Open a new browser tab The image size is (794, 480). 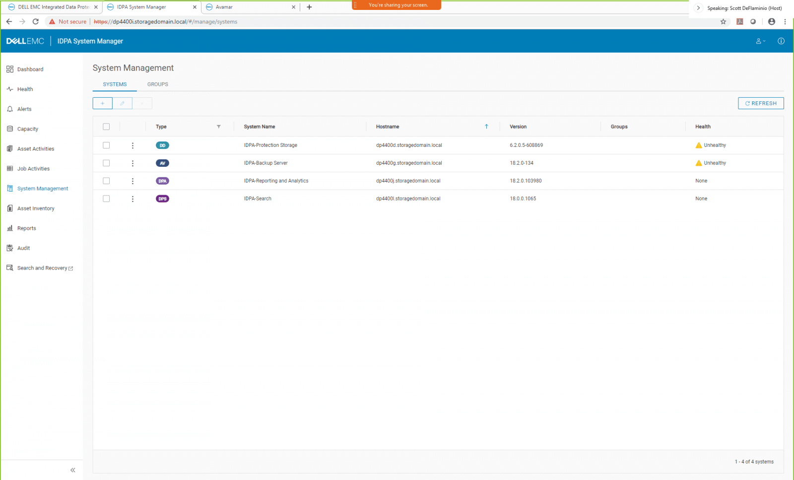click(x=309, y=7)
